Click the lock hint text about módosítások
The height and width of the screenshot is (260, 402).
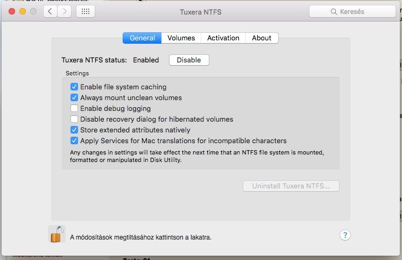pyautogui.click(x=141, y=237)
